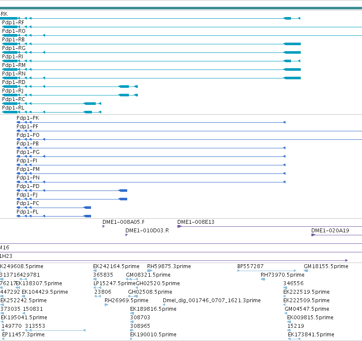Select the Pdp1-PD protein label
The width and height of the screenshot is (362, 341).
coord(28,186)
